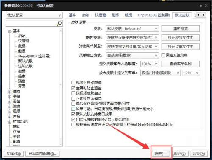This screenshot has width=212, height=160.
Task: Click 导出当前配置 button
Action: tap(42, 154)
